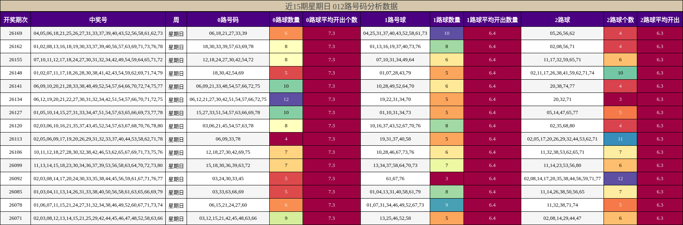Click the winning numbers cell in row 26092
The height and width of the screenshot is (225, 683).
click(x=98, y=179)
